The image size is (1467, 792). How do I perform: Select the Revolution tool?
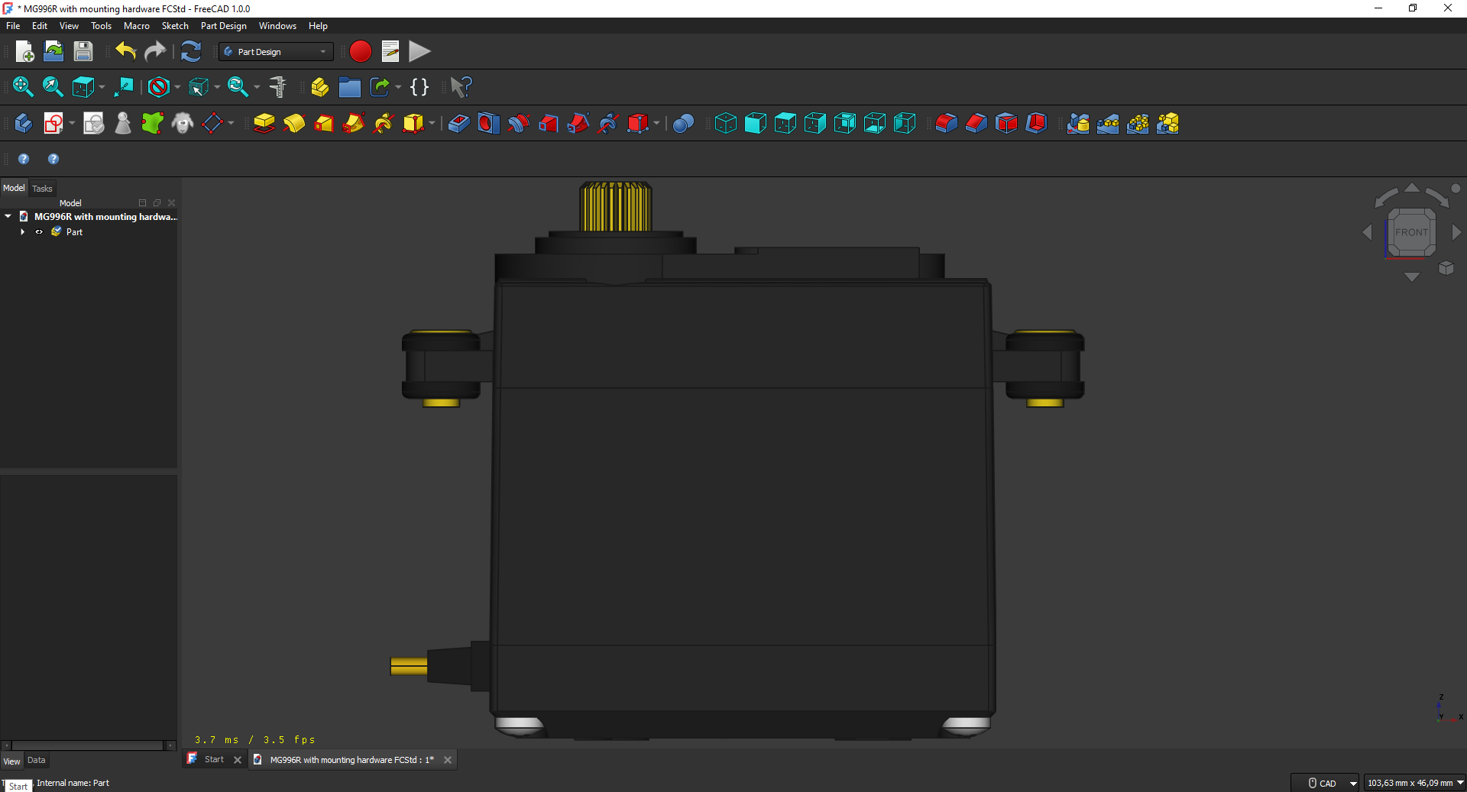pos(293,123)
